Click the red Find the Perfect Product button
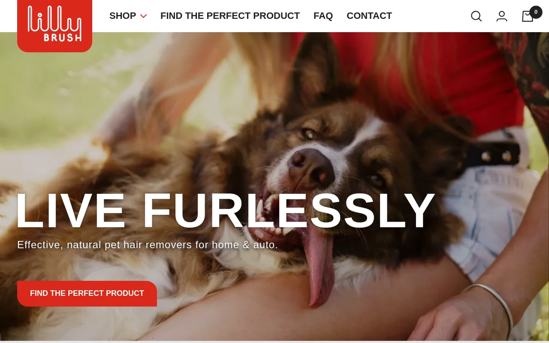 87,294
